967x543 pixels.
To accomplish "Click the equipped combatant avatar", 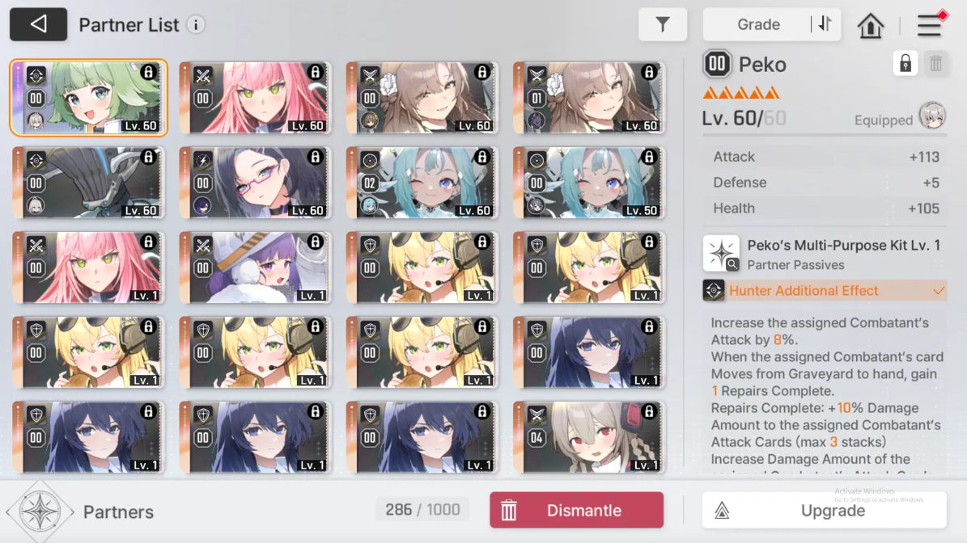I will (x=932, y=116).
